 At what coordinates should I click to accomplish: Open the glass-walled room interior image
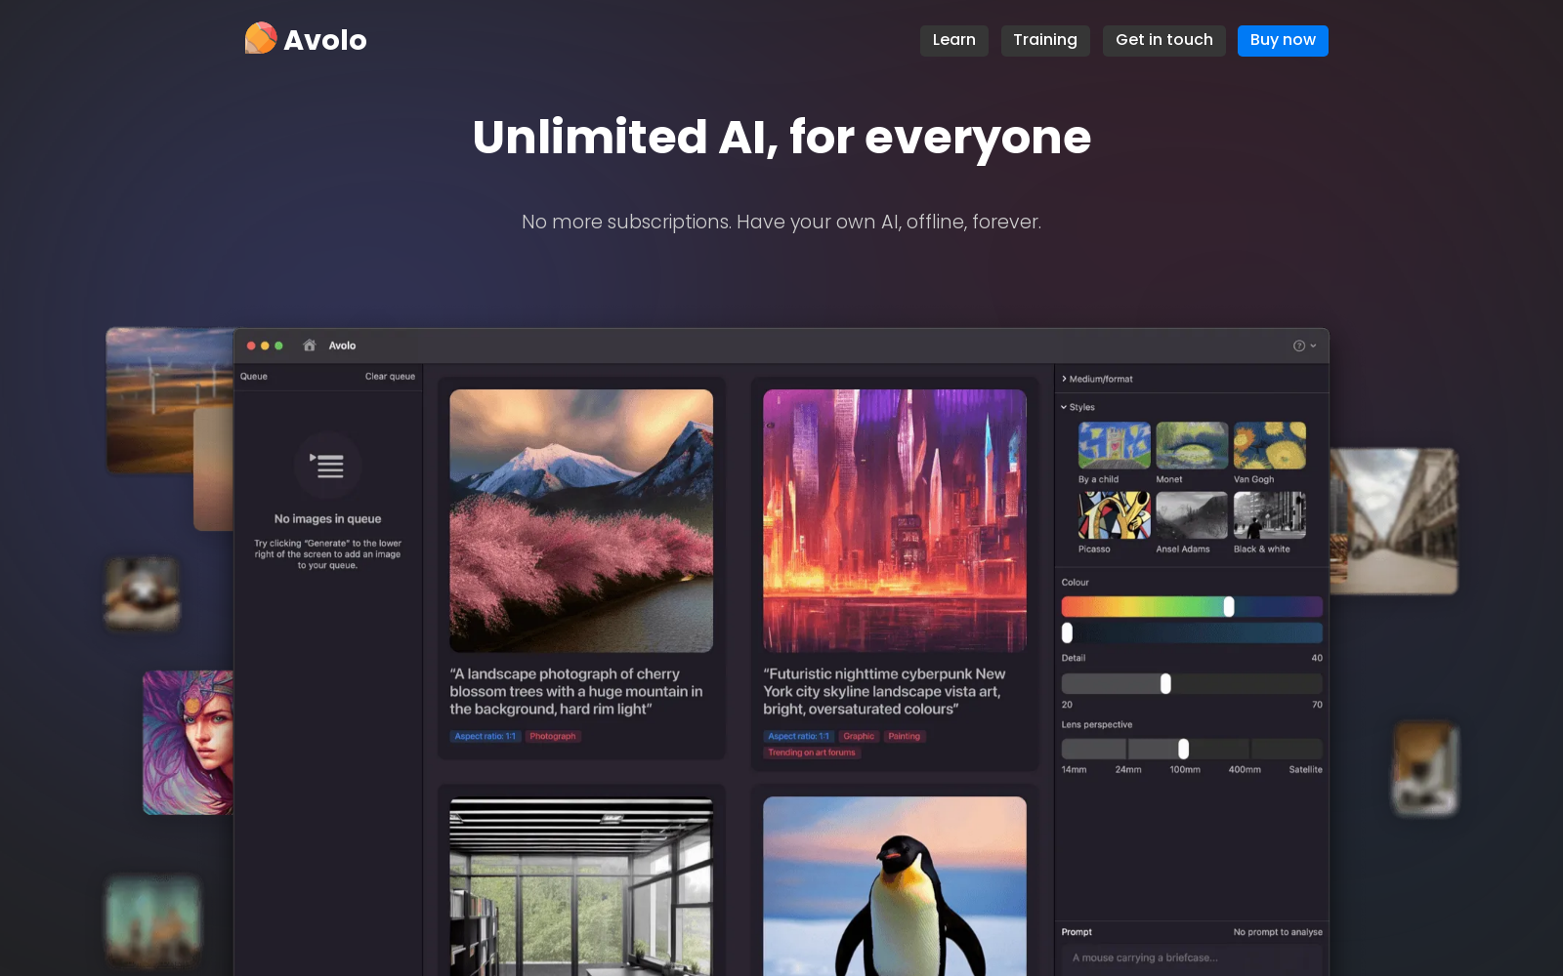581,886
